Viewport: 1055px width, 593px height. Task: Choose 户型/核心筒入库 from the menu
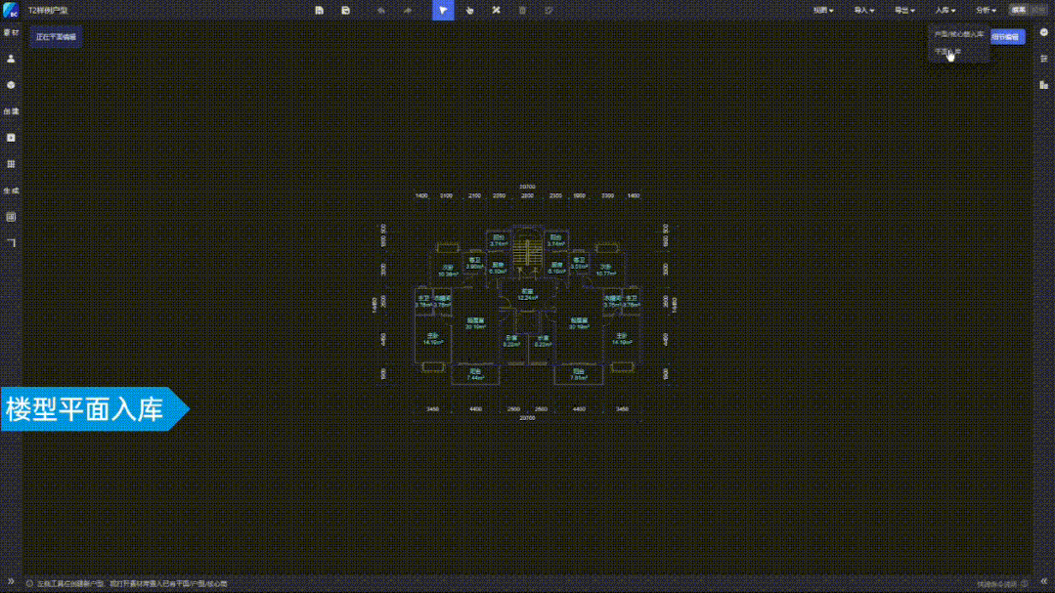click(x=958, y=34)
